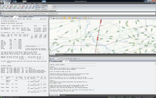Click the Save flight plan ribbon icon
156x98 pixels.
click(x=29, y=7)
